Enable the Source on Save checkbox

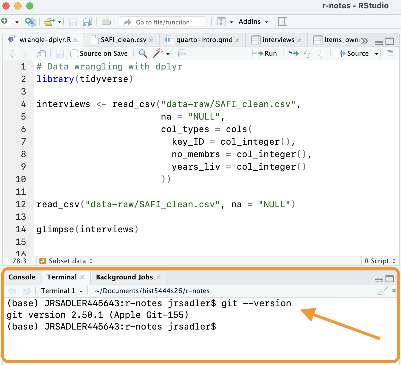74,53
